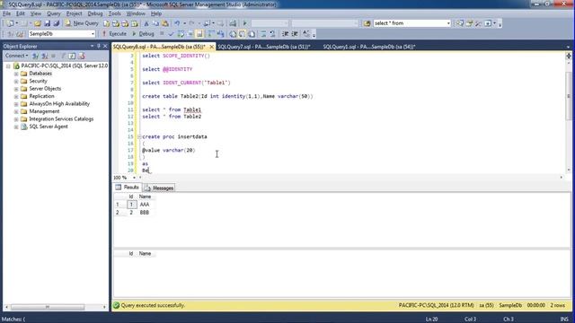The height and width of the screenshot is (323, 575).
Task: Open the Debug menu
Action: (95, 13)
